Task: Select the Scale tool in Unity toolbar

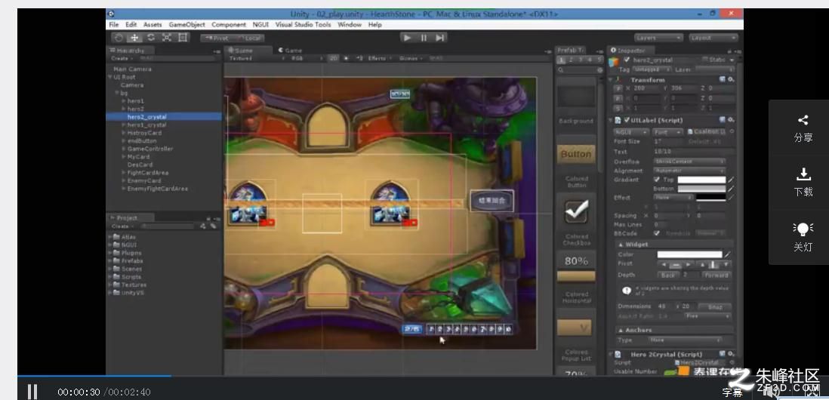Action: coord(167,38)
